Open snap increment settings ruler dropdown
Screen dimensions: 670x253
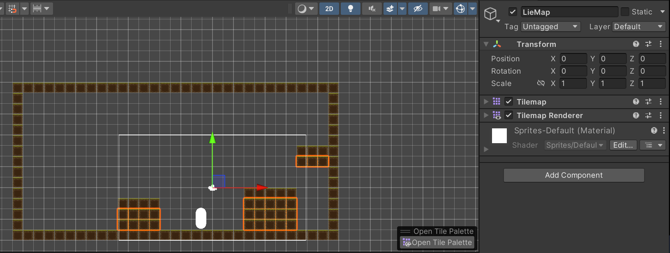[x=41, y=9]
